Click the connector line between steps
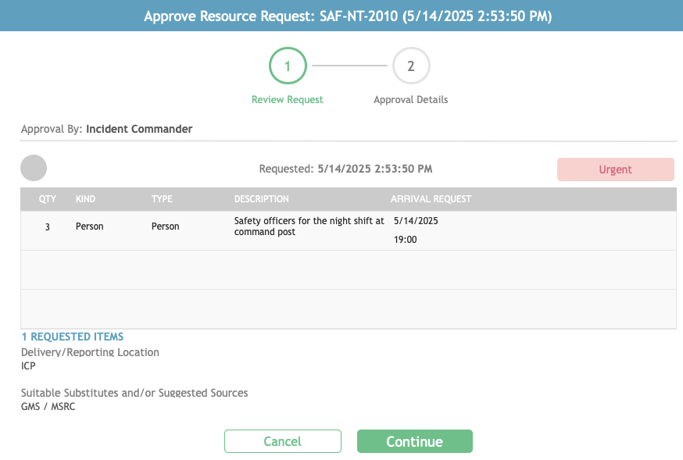This screenshot has width=683, height=460. tap(349, 66)
